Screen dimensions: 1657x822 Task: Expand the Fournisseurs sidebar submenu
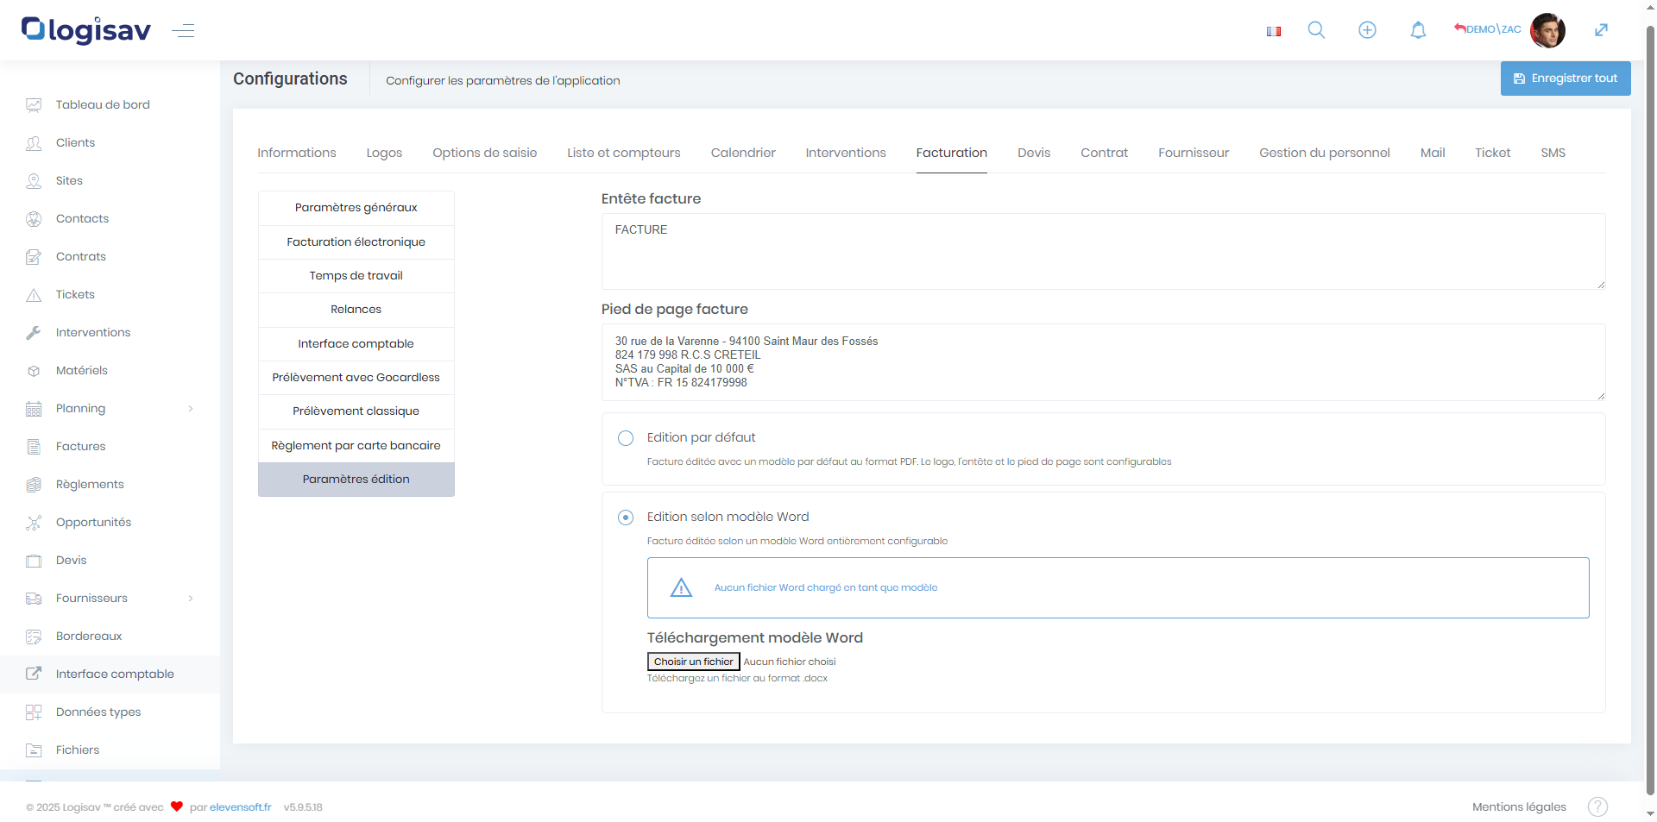tap(191, 599)
